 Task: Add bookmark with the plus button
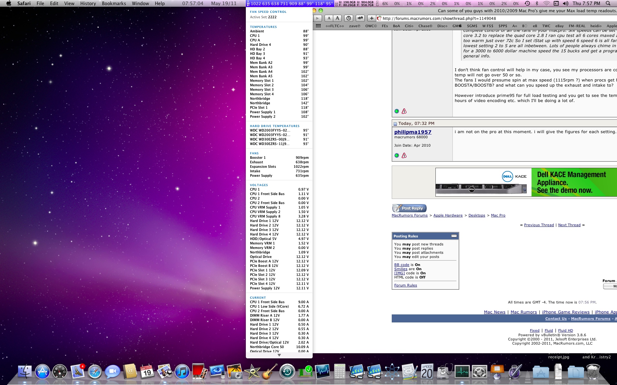point(371,18)
